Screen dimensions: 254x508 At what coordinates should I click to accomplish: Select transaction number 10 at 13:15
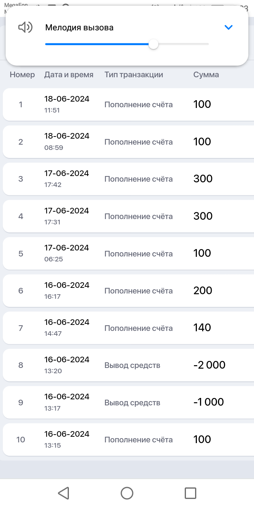(x=128, y=440)
